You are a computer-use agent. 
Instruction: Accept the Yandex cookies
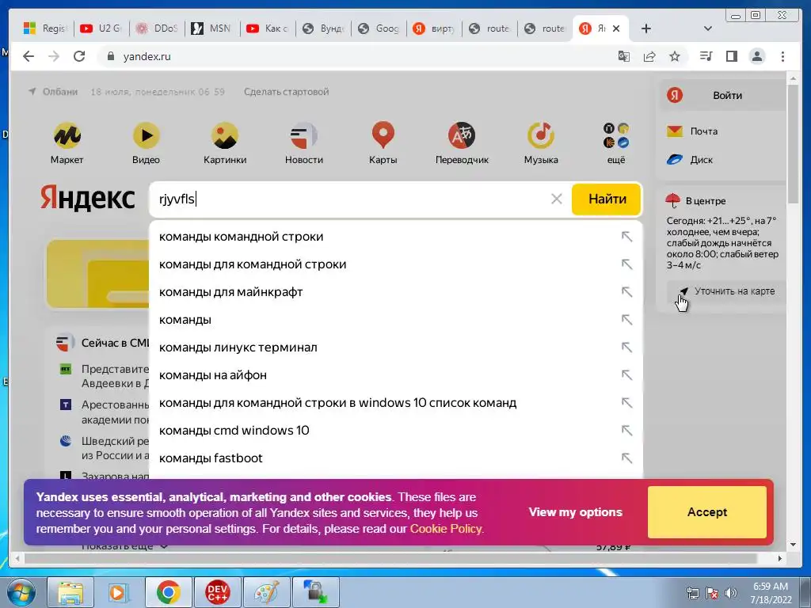pyautogui.click(x=707, y=512)
